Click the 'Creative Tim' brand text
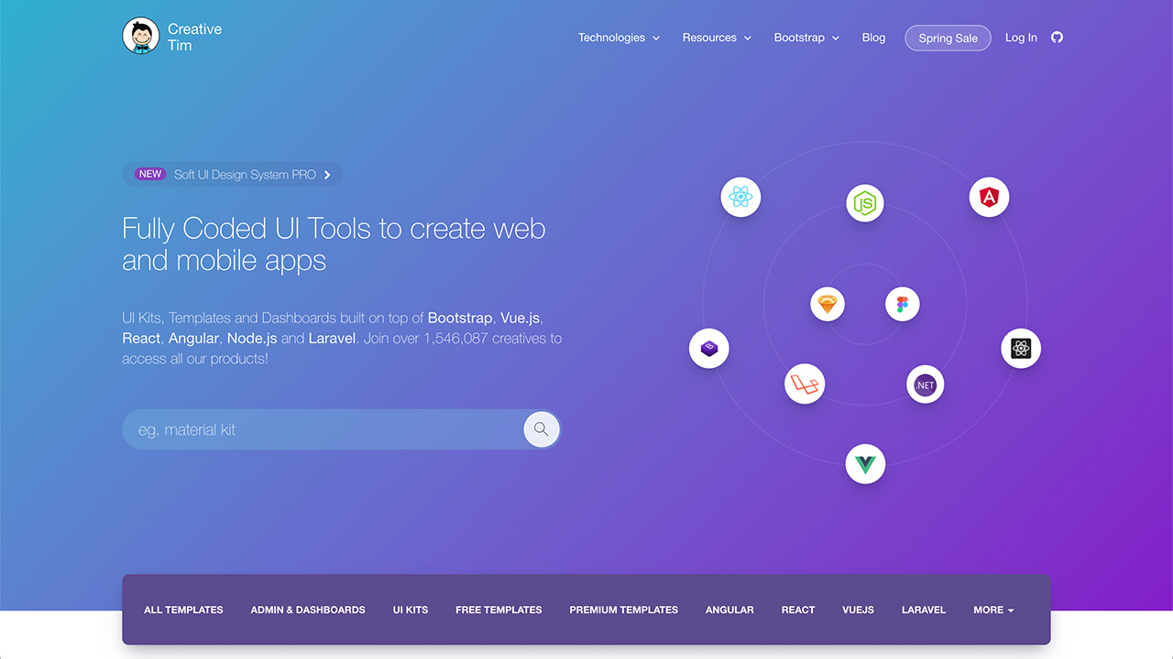This screenshot has height=659, width=1173. pyautogui.click(x=194, y=37)
